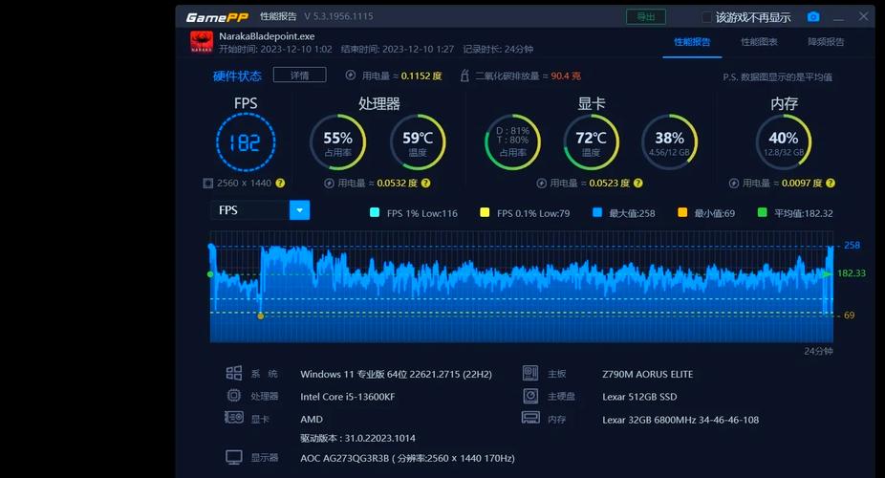Switch to the 性能图表 tab
Image resolution: width=885 pixels, height=478 pixels.
coord(759,42)
